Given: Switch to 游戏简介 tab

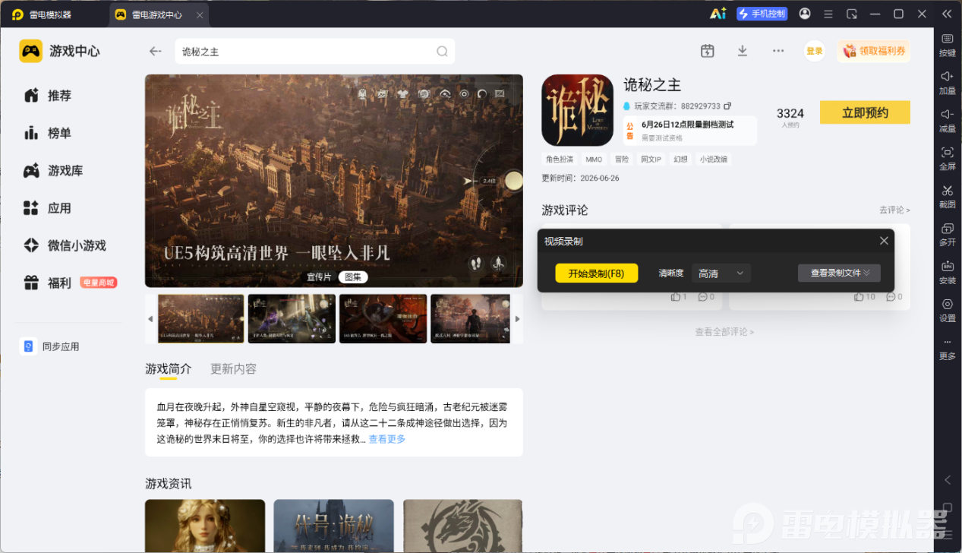Looking at the screenshot, I should [x=169, y=369].
